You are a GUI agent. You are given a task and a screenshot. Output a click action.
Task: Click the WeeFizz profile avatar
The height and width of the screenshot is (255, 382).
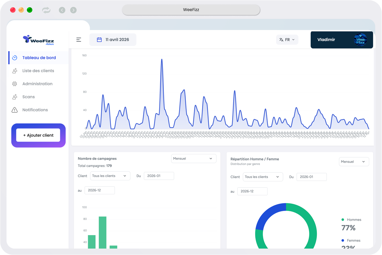pyautogui.click(x=360, y=40)
